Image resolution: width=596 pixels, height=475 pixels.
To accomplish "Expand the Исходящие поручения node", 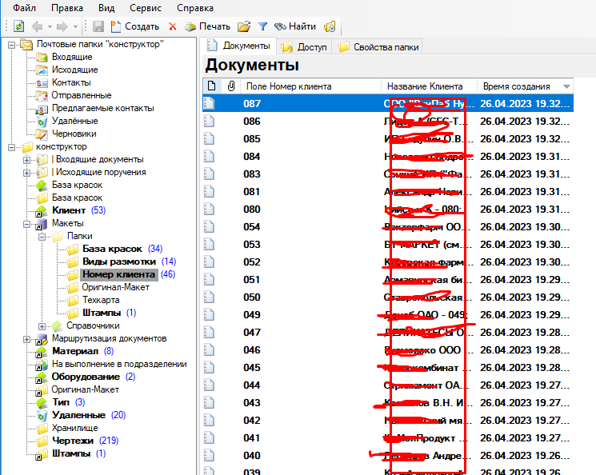I will click(26, 173).
